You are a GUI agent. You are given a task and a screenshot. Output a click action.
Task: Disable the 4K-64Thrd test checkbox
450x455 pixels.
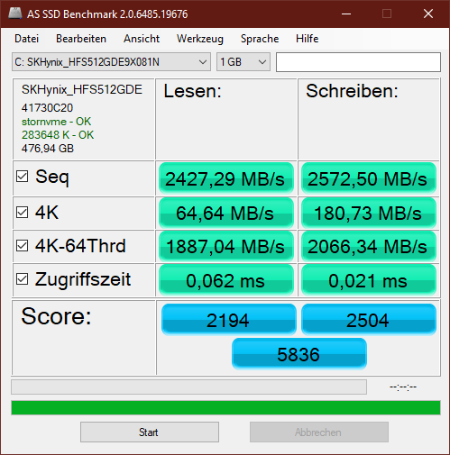[x=23, y=246]
